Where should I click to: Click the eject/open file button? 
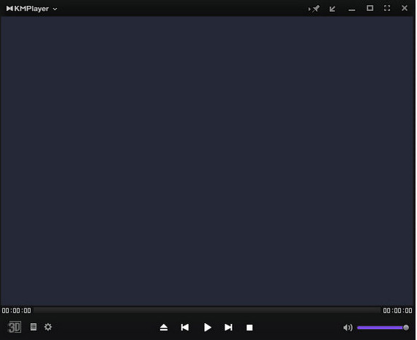click(x=164, y=328)
